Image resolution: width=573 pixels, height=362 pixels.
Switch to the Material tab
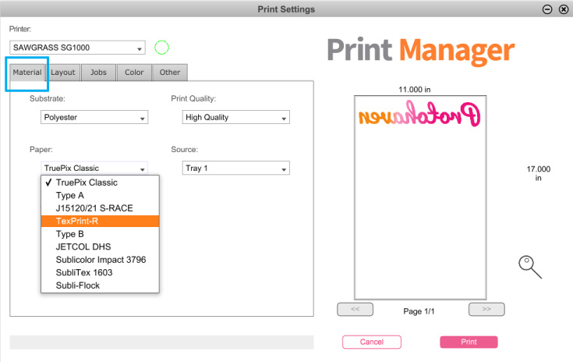pyautogui.click(x=27, y=73)
